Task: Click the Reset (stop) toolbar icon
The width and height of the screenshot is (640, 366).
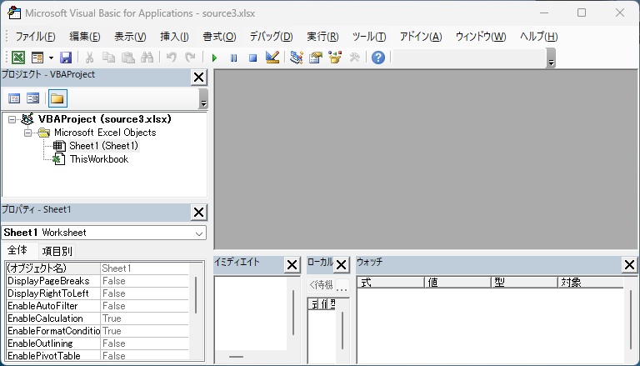Action: [252, 58]
